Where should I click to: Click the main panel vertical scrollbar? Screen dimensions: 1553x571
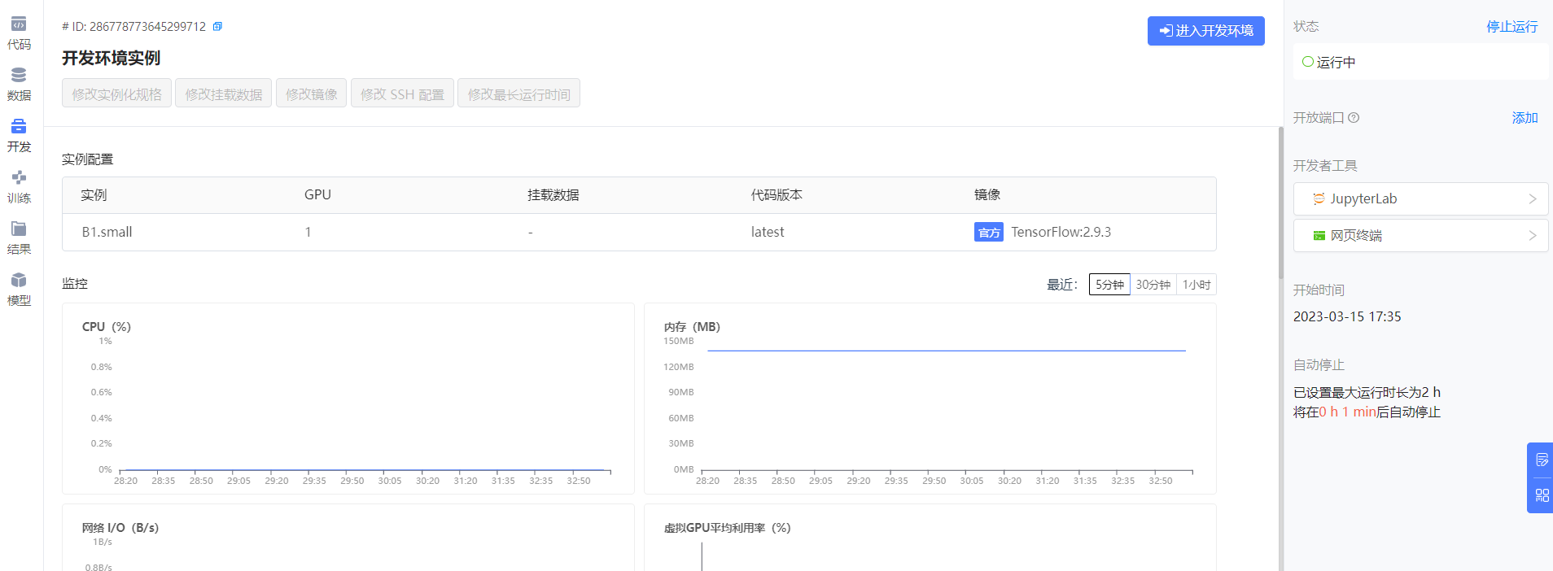1280,203
